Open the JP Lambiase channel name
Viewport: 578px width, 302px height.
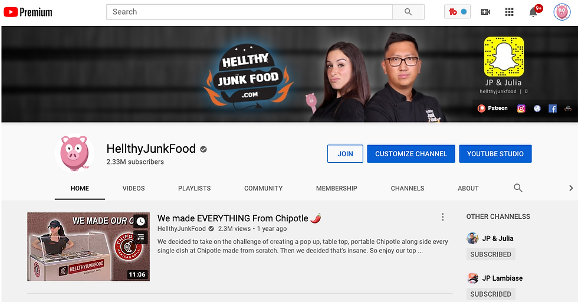click(x=503, y=278)
